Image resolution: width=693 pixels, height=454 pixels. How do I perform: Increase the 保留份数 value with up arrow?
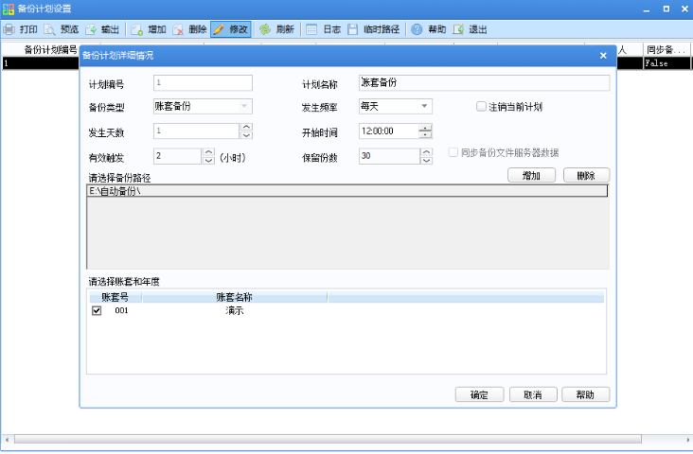427,151
